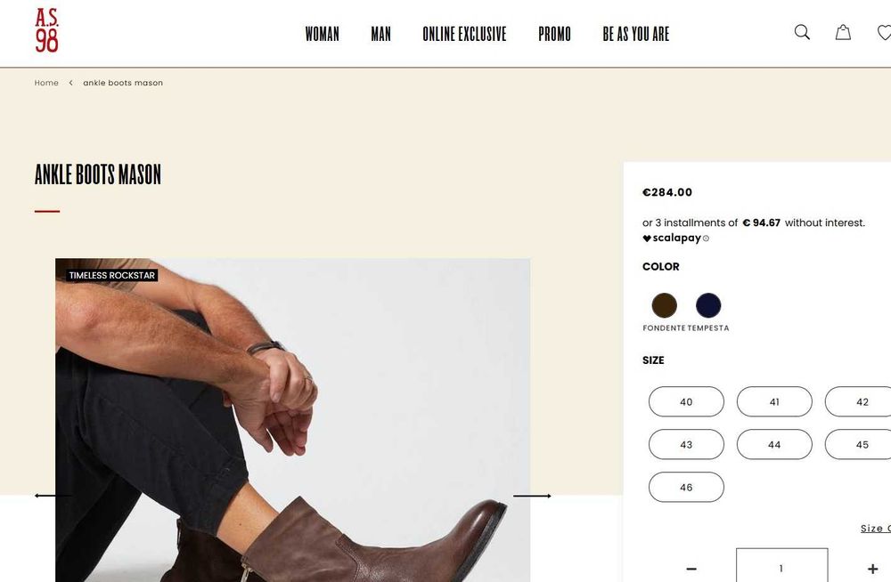
Task: Select size 40
Action: (686, 401)
